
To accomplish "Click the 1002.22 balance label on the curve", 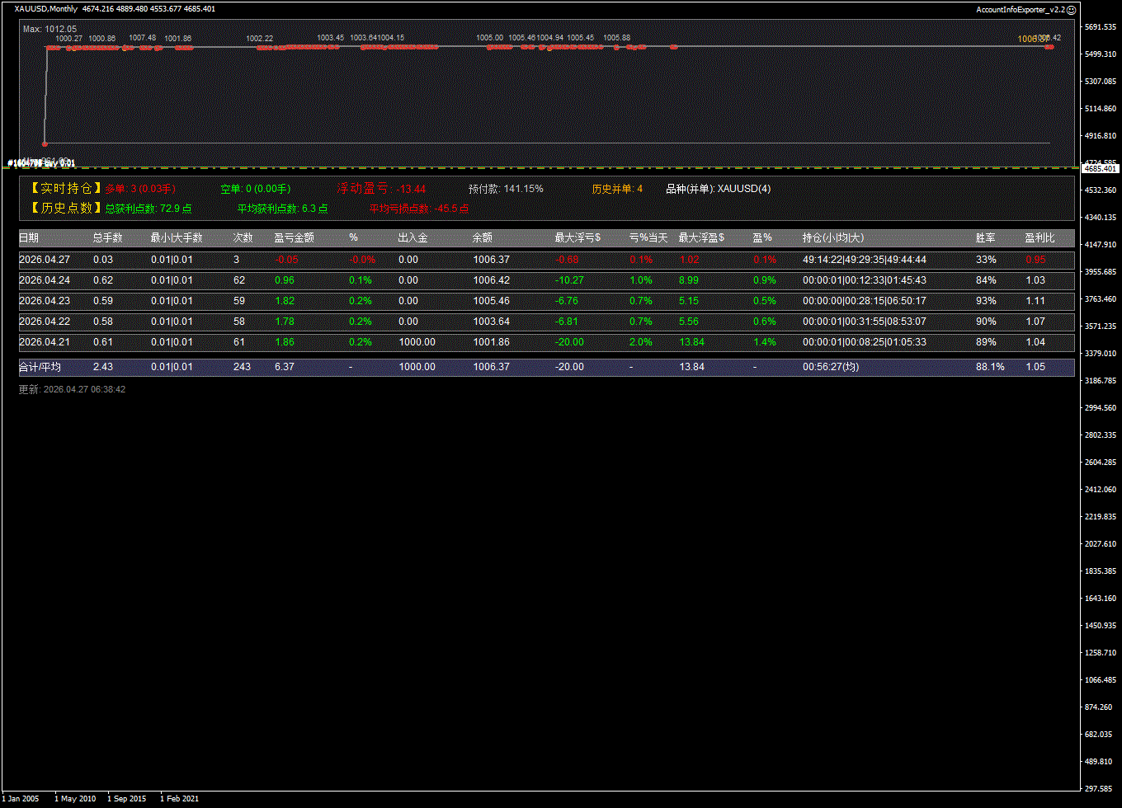I will coord(259,39).
